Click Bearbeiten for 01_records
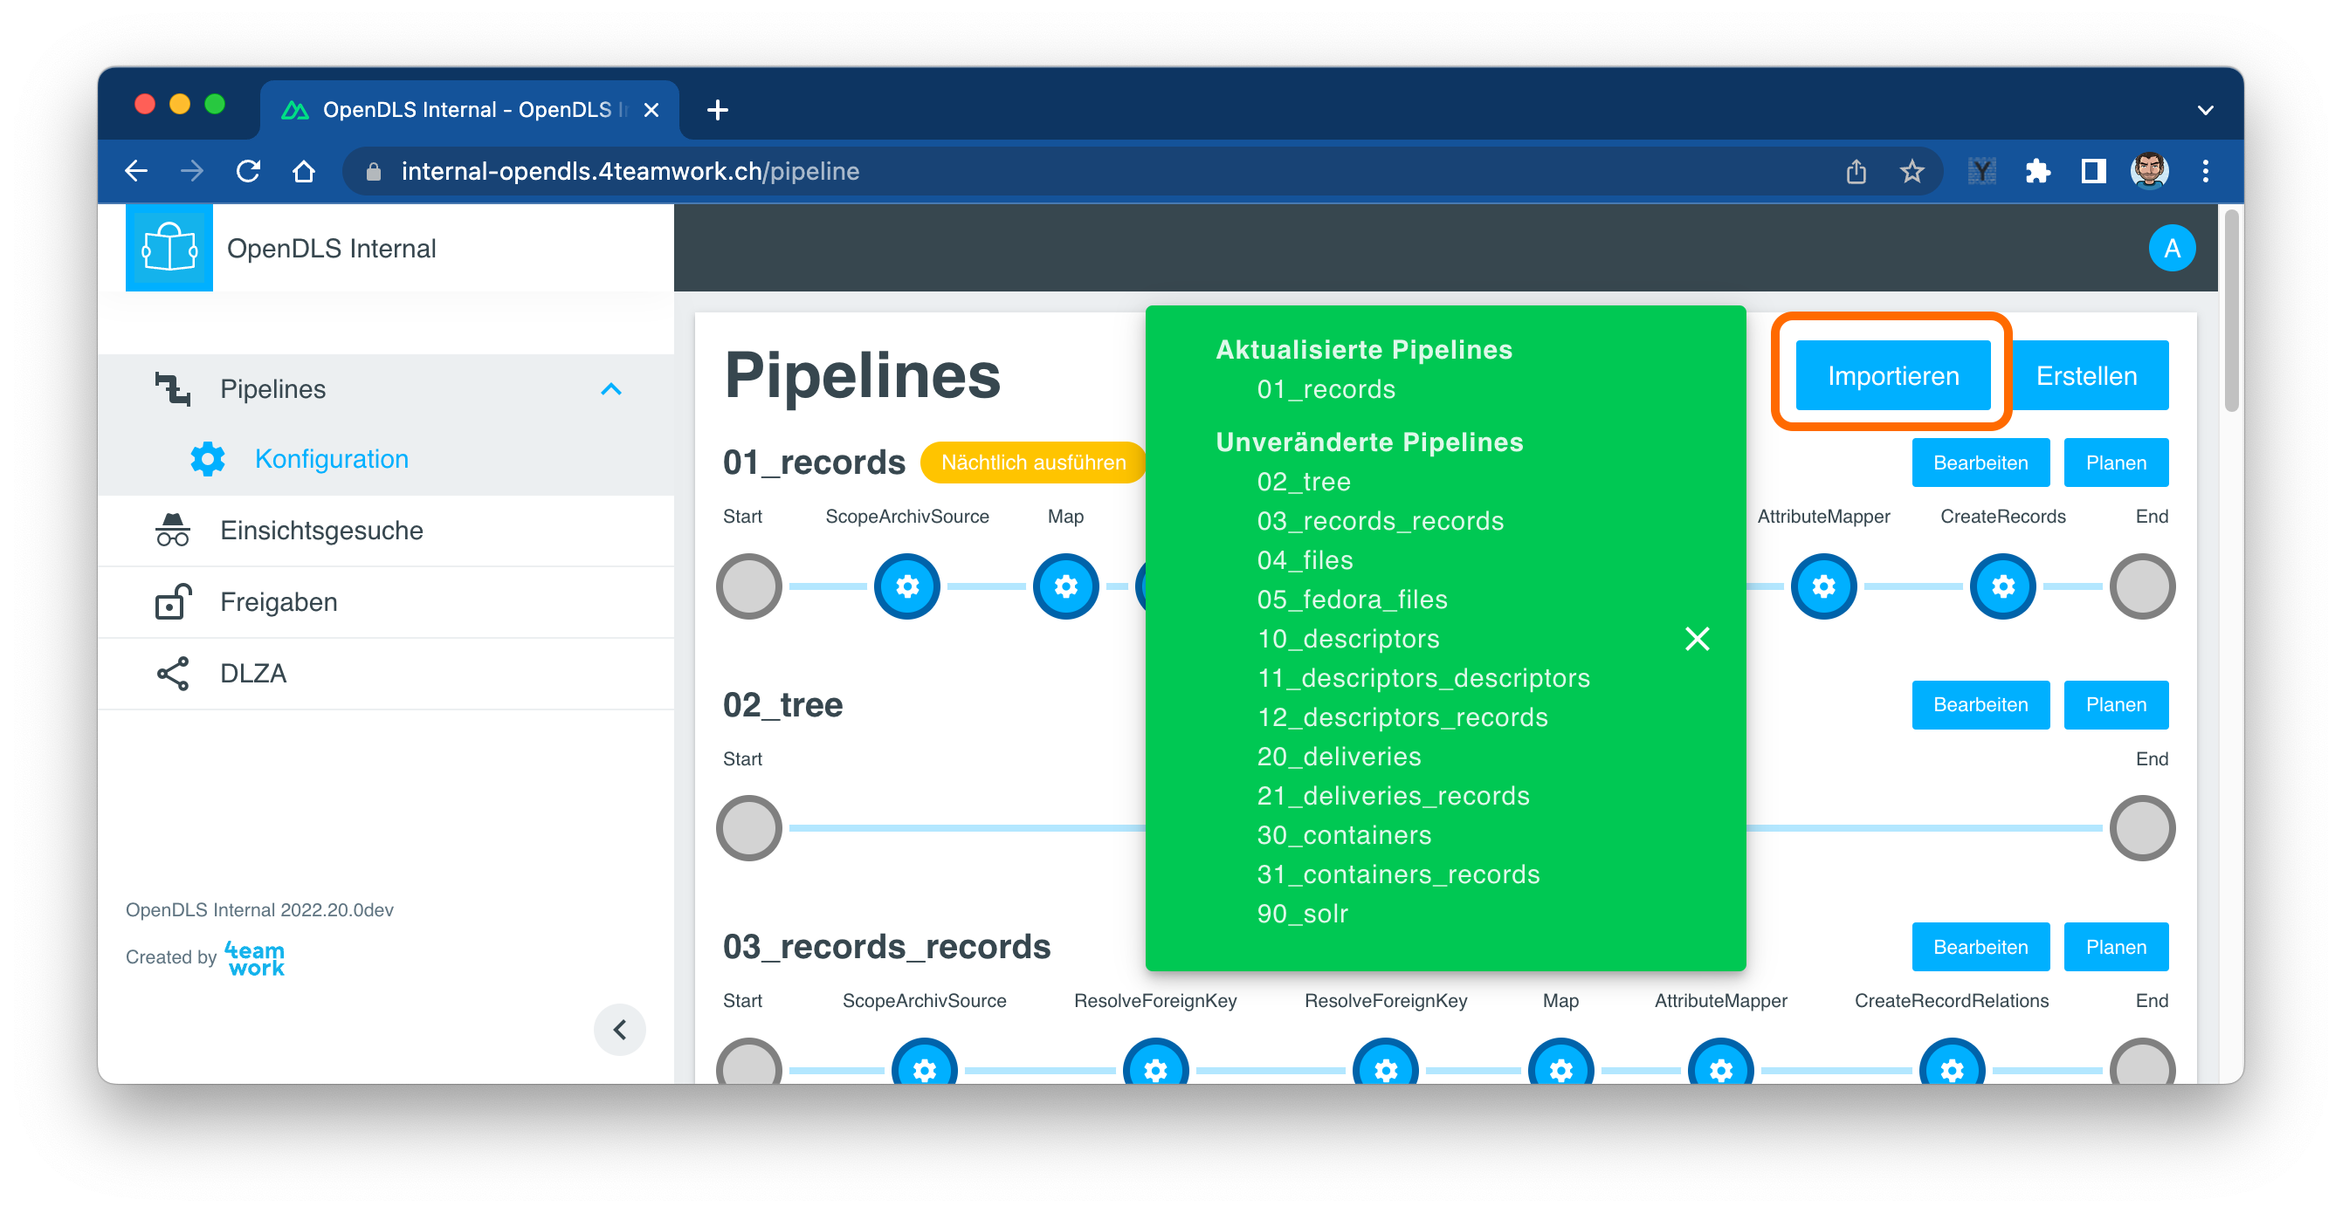Viewport: 2342px width, 1213px height. pyautogui.click(x=1980, y=463)
